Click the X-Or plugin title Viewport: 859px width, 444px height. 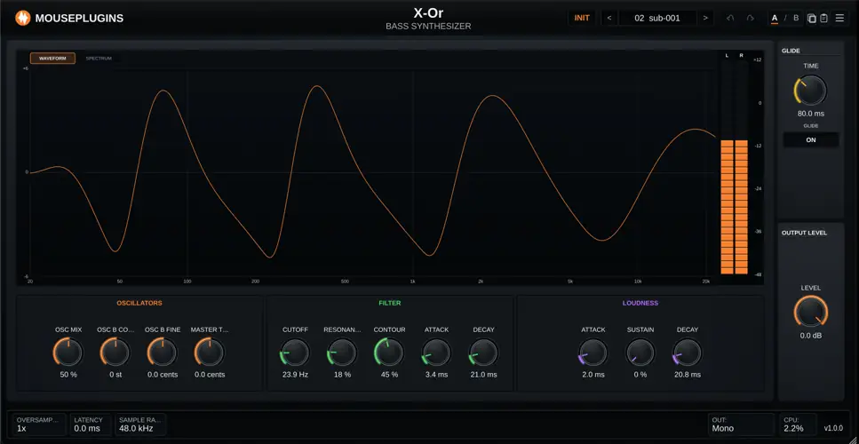[x=428, y=13]
